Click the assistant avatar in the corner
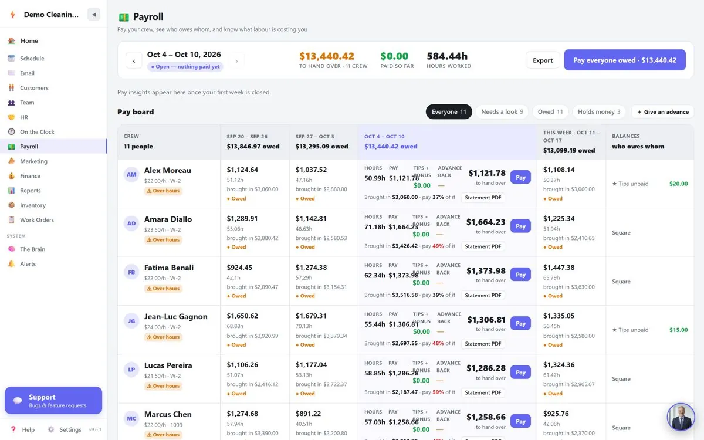This screenshot has height=440, width=704. coord(681,417)
